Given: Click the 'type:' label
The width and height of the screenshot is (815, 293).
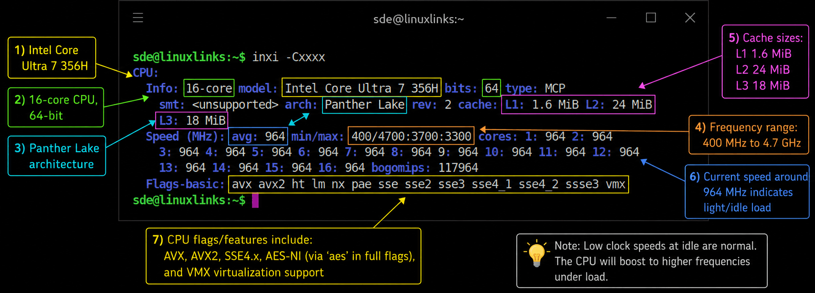Looking at the screenshot, I should click(x=521, y=88).
